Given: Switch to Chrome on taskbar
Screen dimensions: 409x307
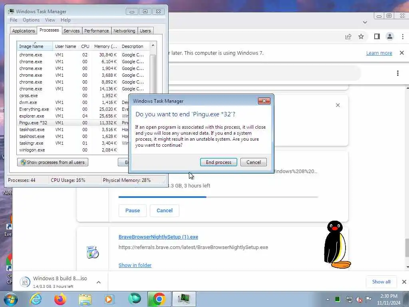Looking at the screenshot, I should (159, 299).
